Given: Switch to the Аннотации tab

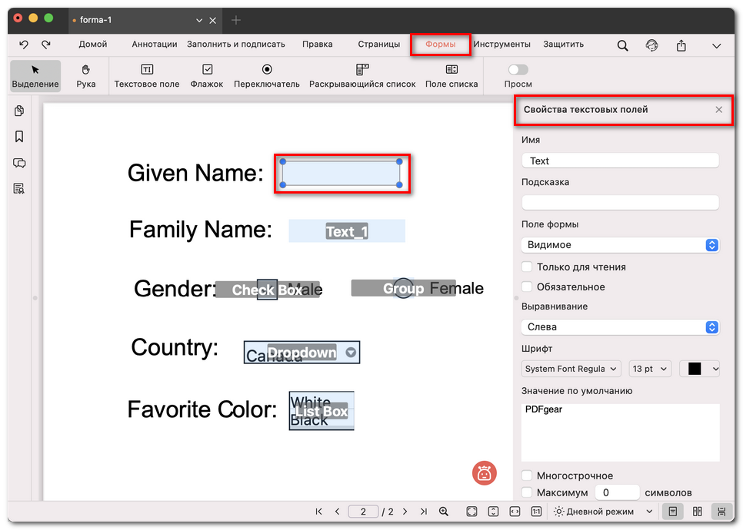Looking at the screenshot, I should 154,45.
